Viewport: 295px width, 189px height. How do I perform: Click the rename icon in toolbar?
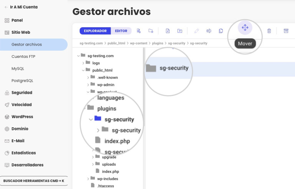pos(209,31)
